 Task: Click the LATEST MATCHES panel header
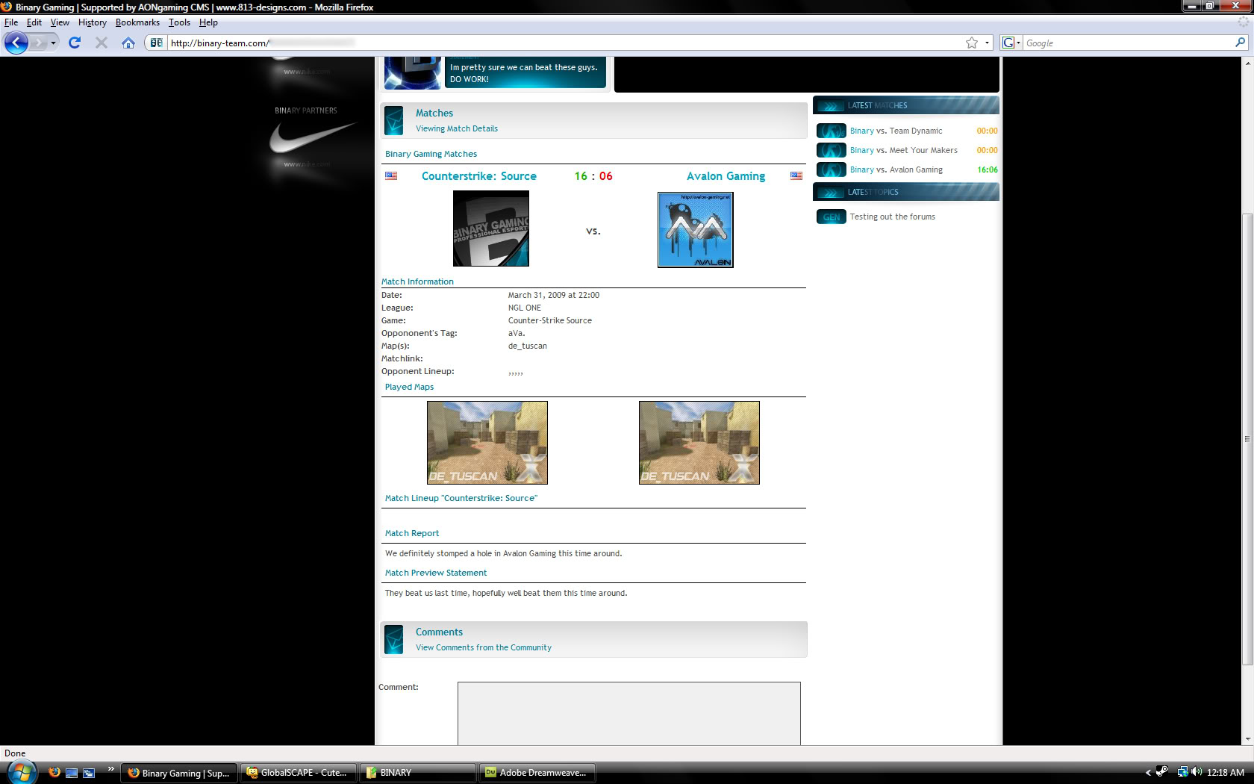tap(906, 105)
